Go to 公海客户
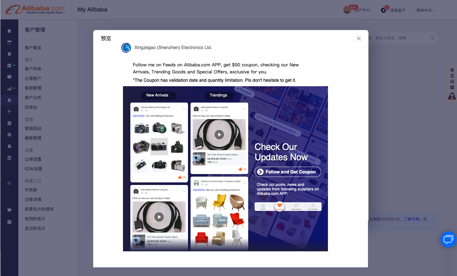Viewport: 457px width, 276px height. [33, 79]
